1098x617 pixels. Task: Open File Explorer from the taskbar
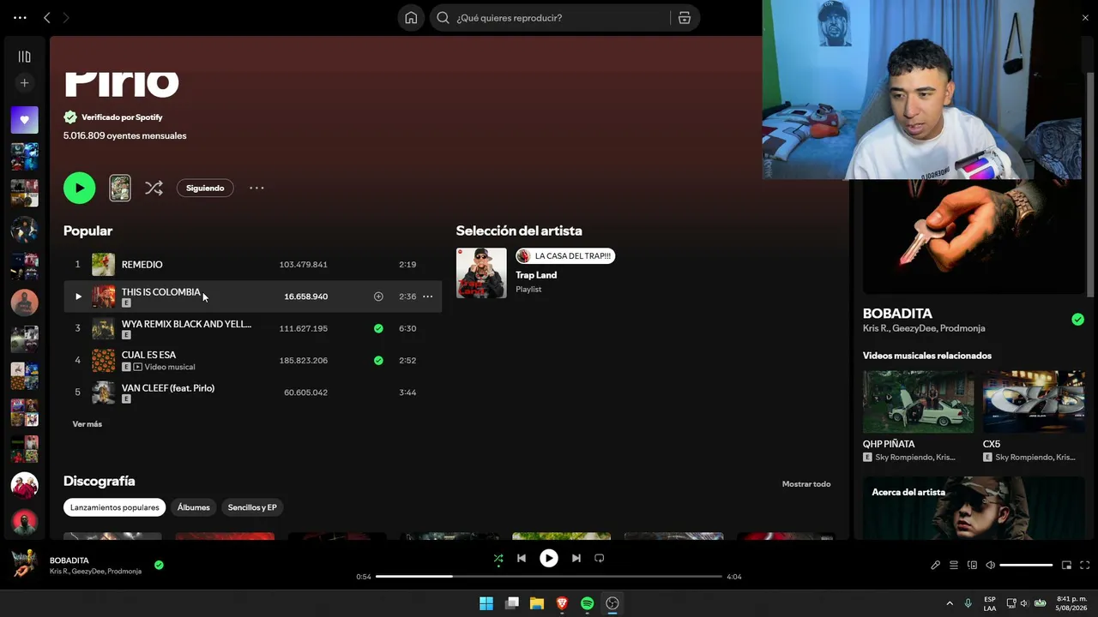[537, 603]
